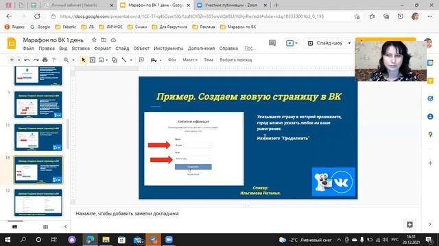Click Выбрать переход transition button
Image resolution: width=439 pixels, height=246 pixels.
(x=236, y=60)
